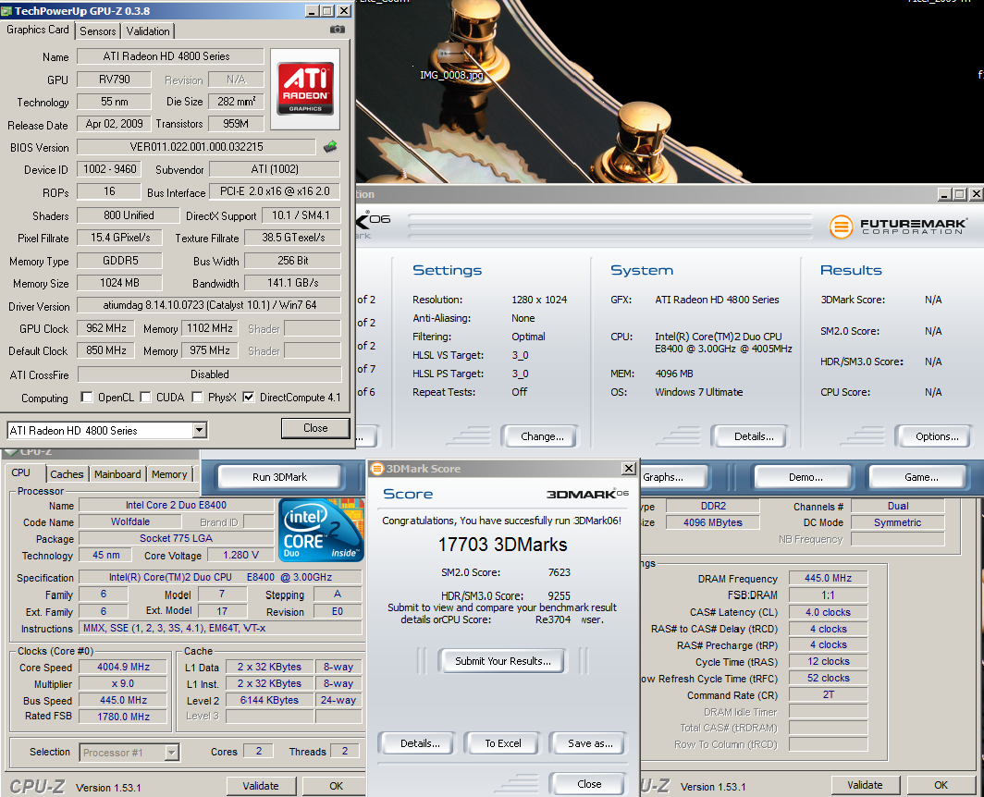Image resolution: width=984 pixels, height=797 pixels.
Task: Click Close in the 3DMark Score dialog
Action: tap(588, 784)
